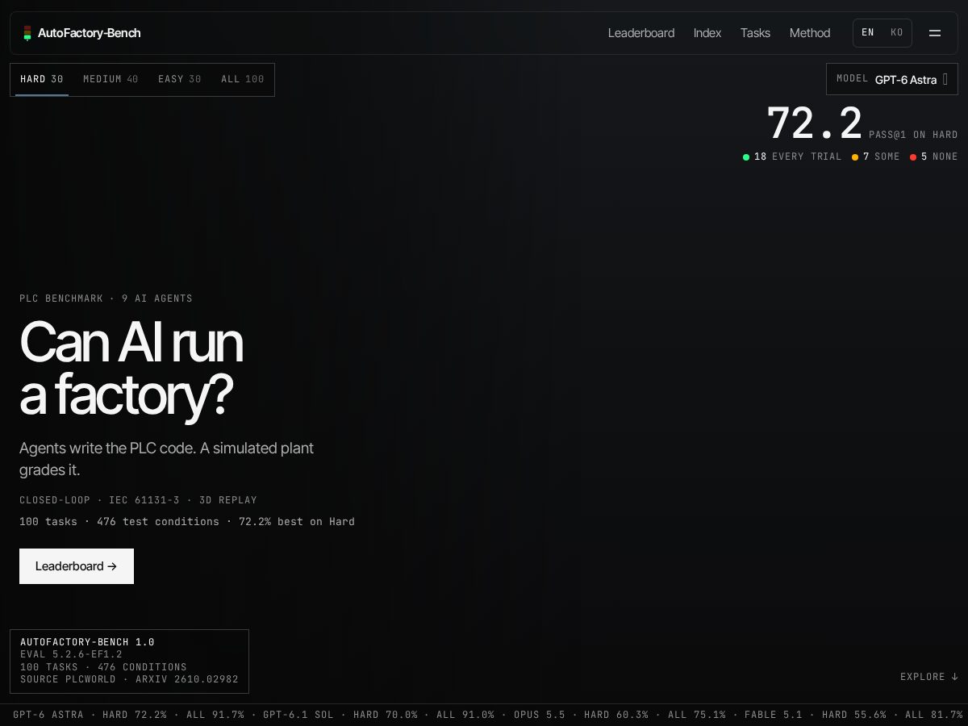Click 'Agents write the PLC code' subtitle
Viewport: 968px width, 726px height.
coord(166,458)
